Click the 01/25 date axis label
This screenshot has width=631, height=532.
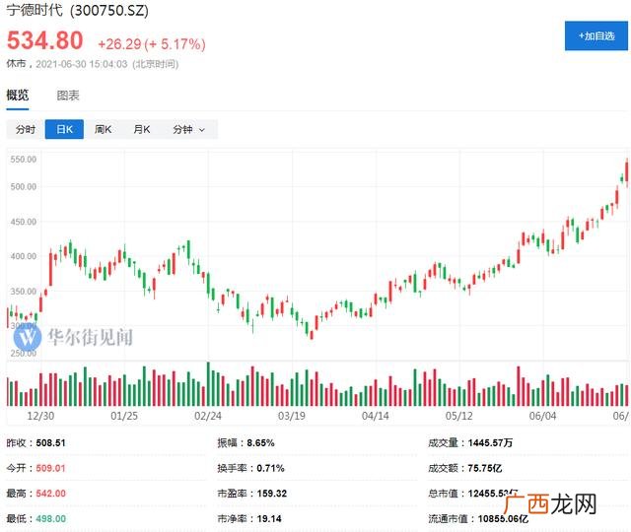point(124,416)
